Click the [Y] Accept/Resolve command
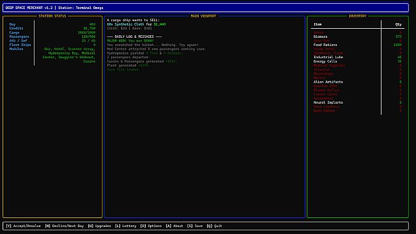 [24, 226]
